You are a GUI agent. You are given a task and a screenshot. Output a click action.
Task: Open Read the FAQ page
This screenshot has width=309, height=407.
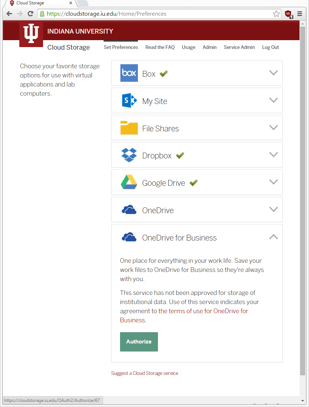pos(160,47)
